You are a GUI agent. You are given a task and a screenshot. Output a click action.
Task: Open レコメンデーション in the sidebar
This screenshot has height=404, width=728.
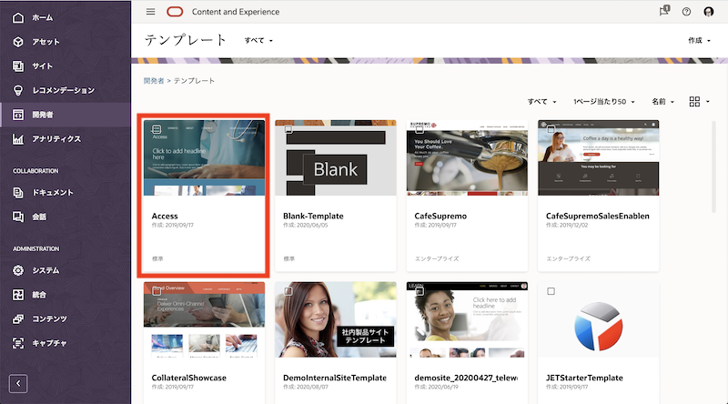click(x=63, y=90)
